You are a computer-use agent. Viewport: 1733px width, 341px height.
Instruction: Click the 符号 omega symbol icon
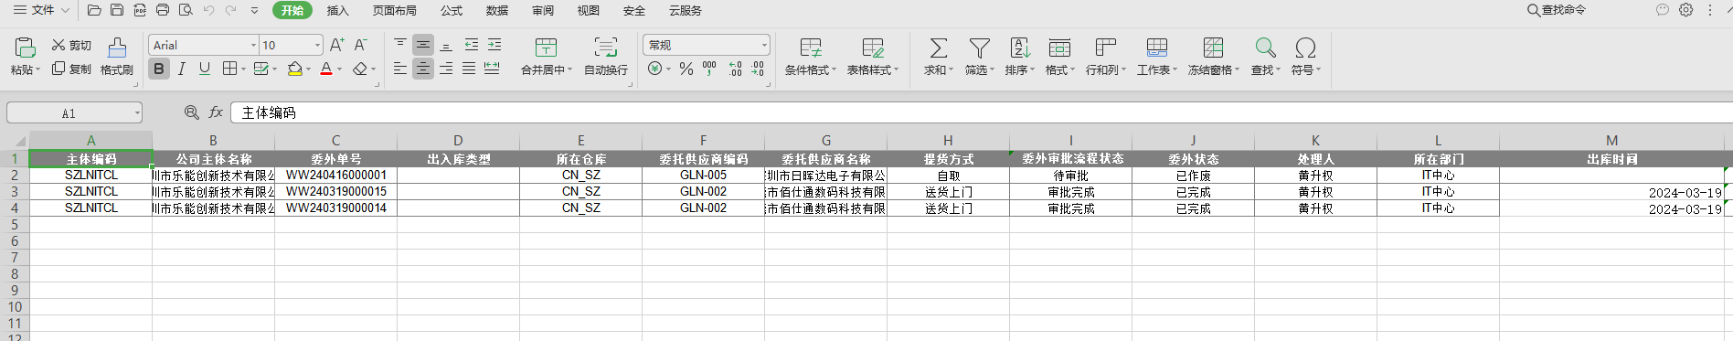(1306, 48)
